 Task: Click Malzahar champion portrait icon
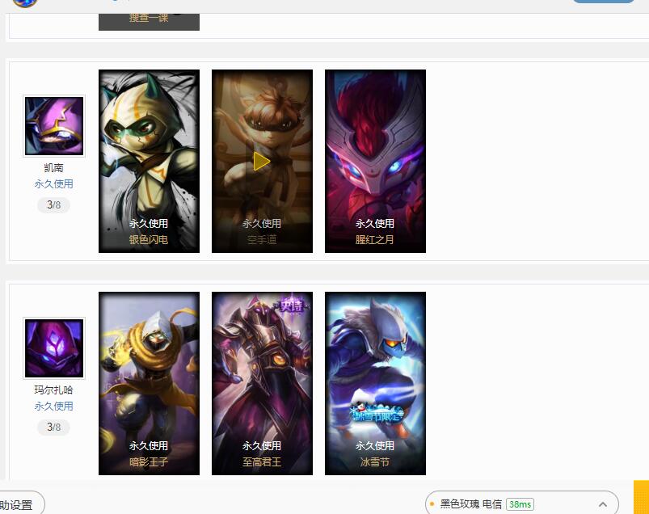(54, 348)
